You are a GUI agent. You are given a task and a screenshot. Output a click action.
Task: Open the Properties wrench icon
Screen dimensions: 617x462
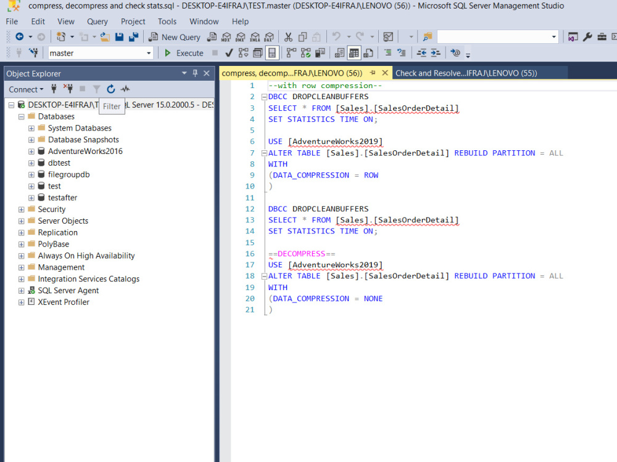point(587,37)
